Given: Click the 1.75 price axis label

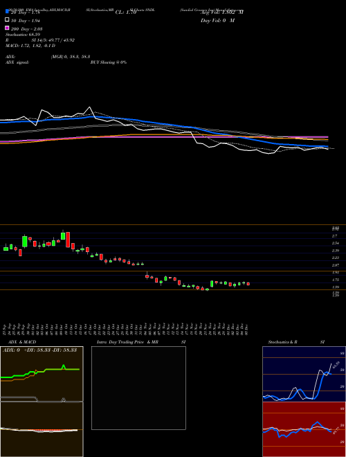Looking at the screenshot, I should tap(336, 280).
